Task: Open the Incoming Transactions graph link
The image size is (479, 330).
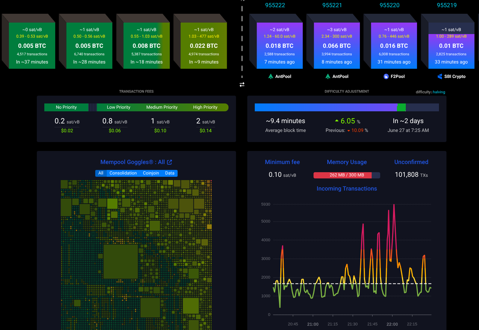Action: click(x=347, y=189)
